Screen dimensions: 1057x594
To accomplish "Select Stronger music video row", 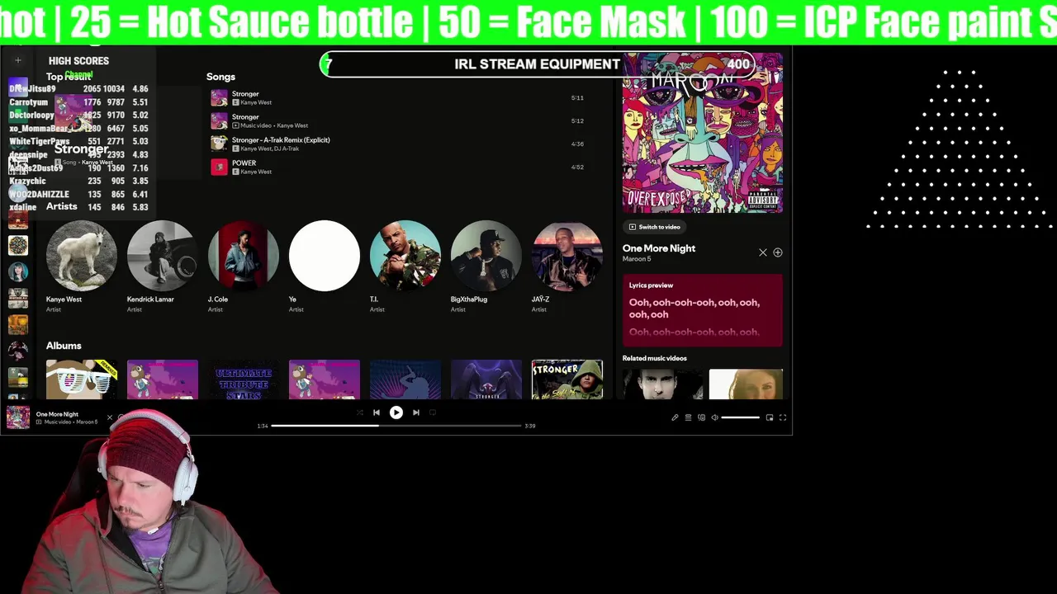I will pos(397,120).
